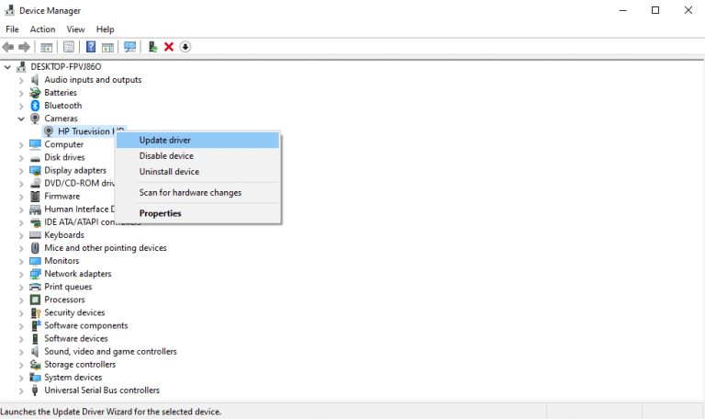The width and height of the screenshot is (705, 419).
Task: Click the Show/Hide Console Tree toolbar icon
Action: coord(46,47)
